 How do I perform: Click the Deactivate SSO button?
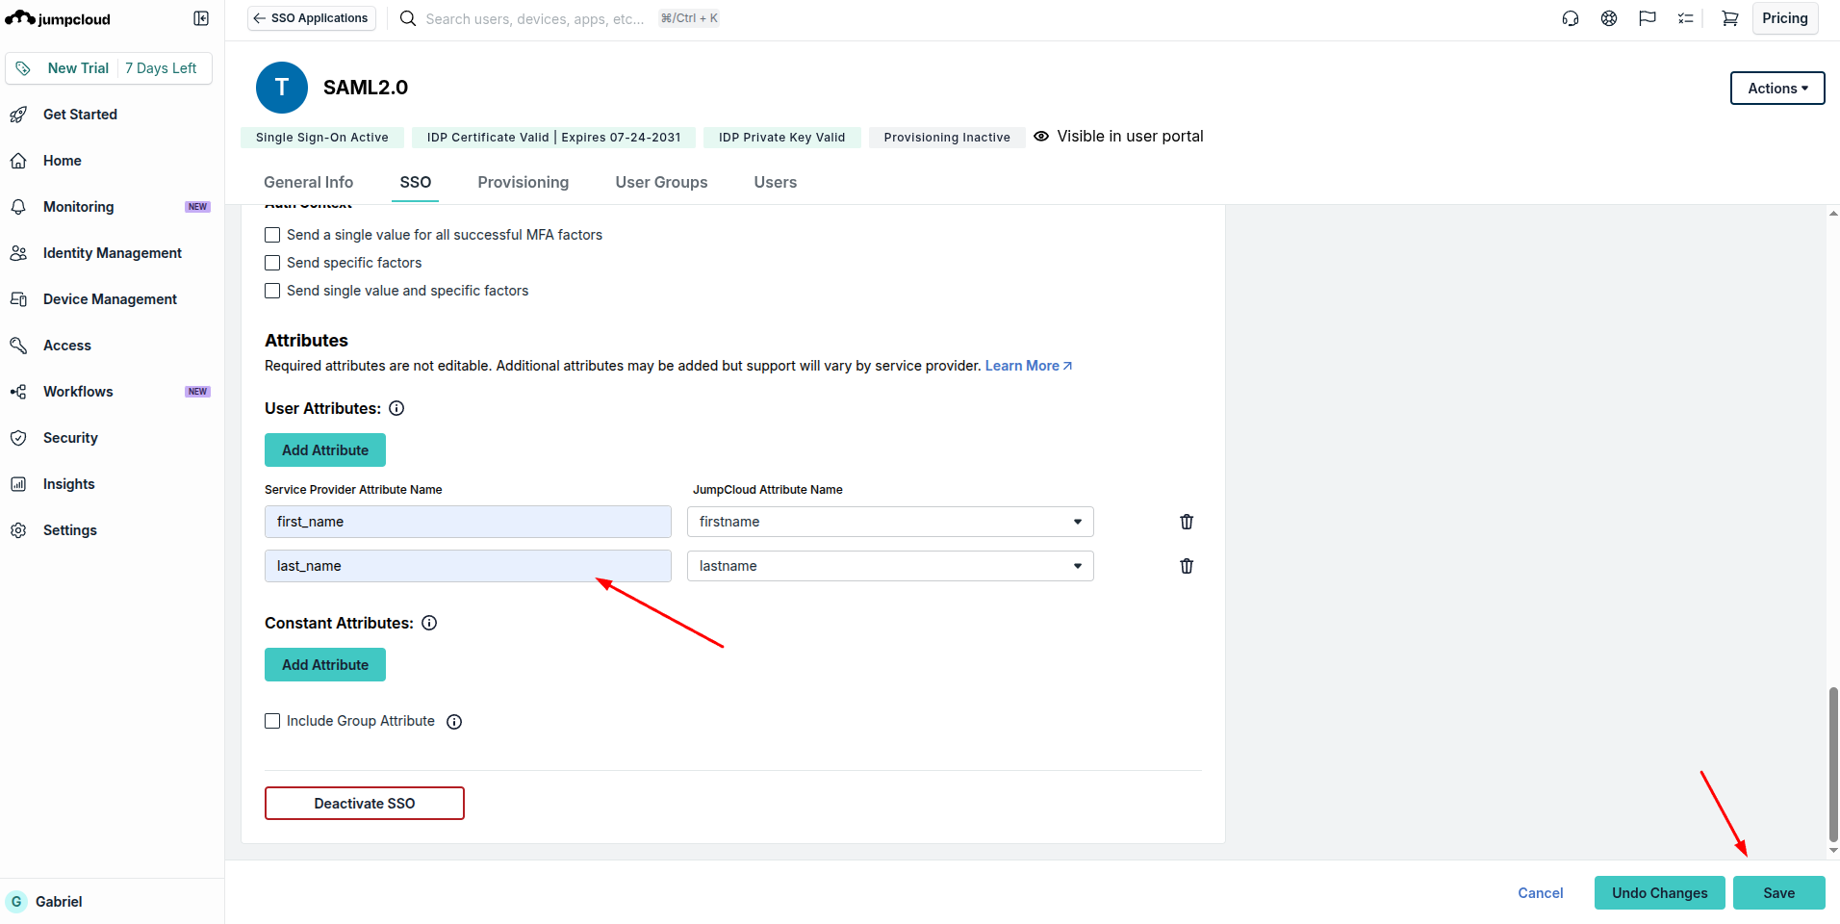click(365, 804)
